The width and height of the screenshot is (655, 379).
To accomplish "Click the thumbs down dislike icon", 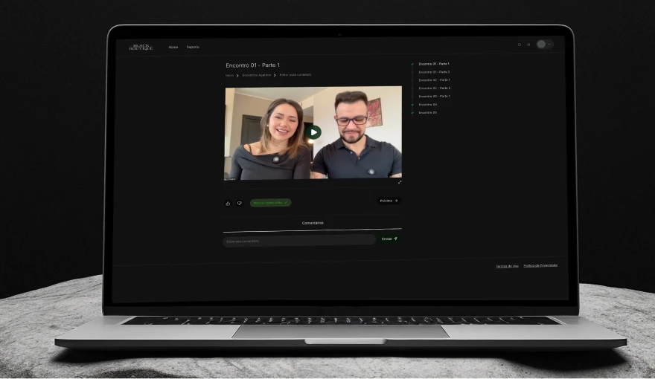I will [239, 203].
